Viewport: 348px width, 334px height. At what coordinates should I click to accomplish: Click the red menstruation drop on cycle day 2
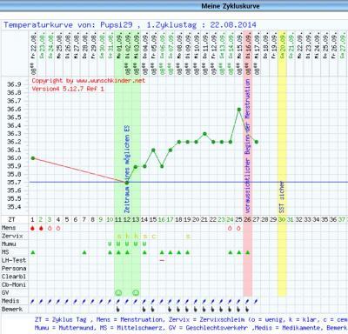(x=41, y=228)
